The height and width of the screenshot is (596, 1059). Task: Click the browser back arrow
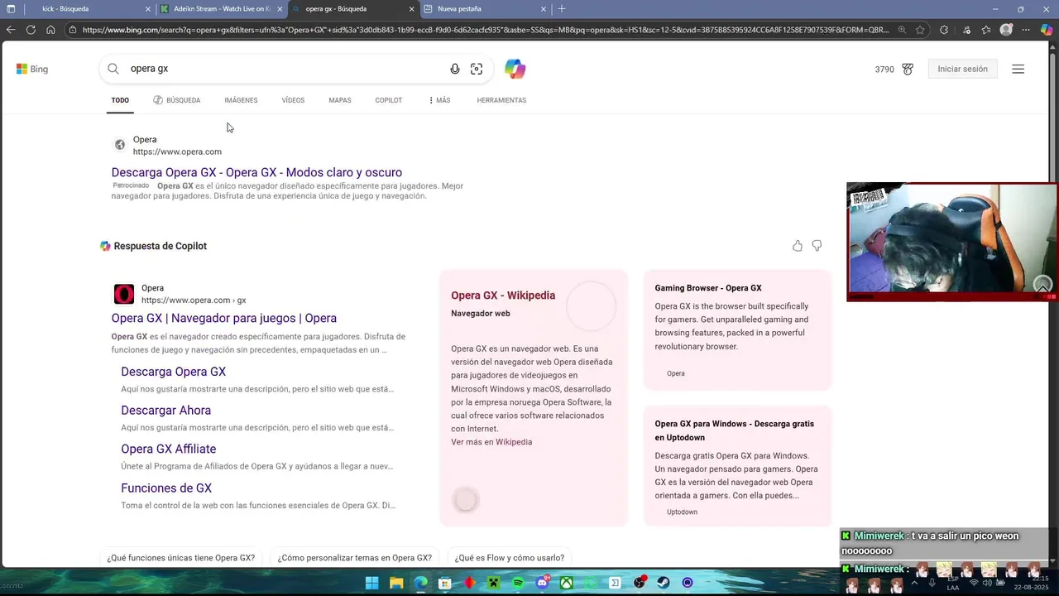point(10,30)
